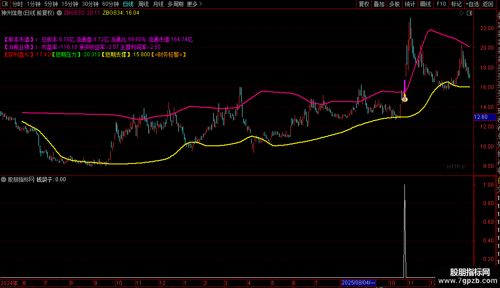Viewport: 500px width, 288px height.
Task: Click the money bag signal marker
Action: [x=405, y=99]
